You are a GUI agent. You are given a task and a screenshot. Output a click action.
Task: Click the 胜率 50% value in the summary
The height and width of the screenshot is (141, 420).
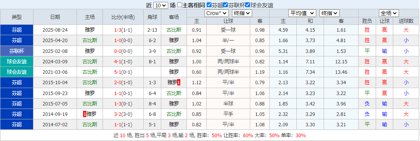coord(217,136)
